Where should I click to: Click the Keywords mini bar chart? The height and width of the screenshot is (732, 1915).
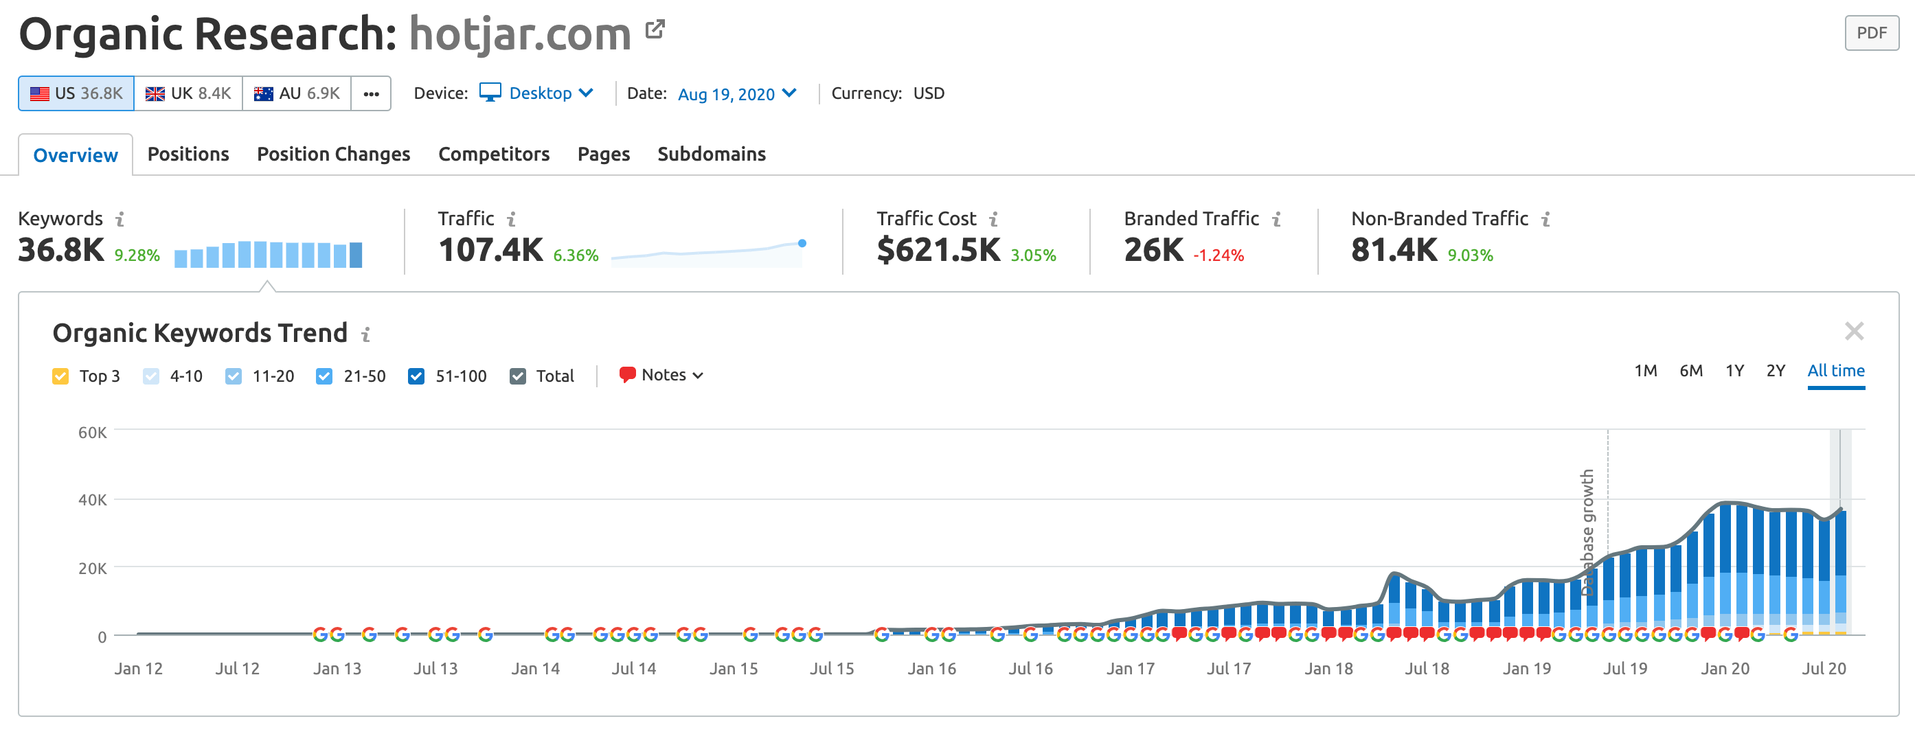[268, 254]
